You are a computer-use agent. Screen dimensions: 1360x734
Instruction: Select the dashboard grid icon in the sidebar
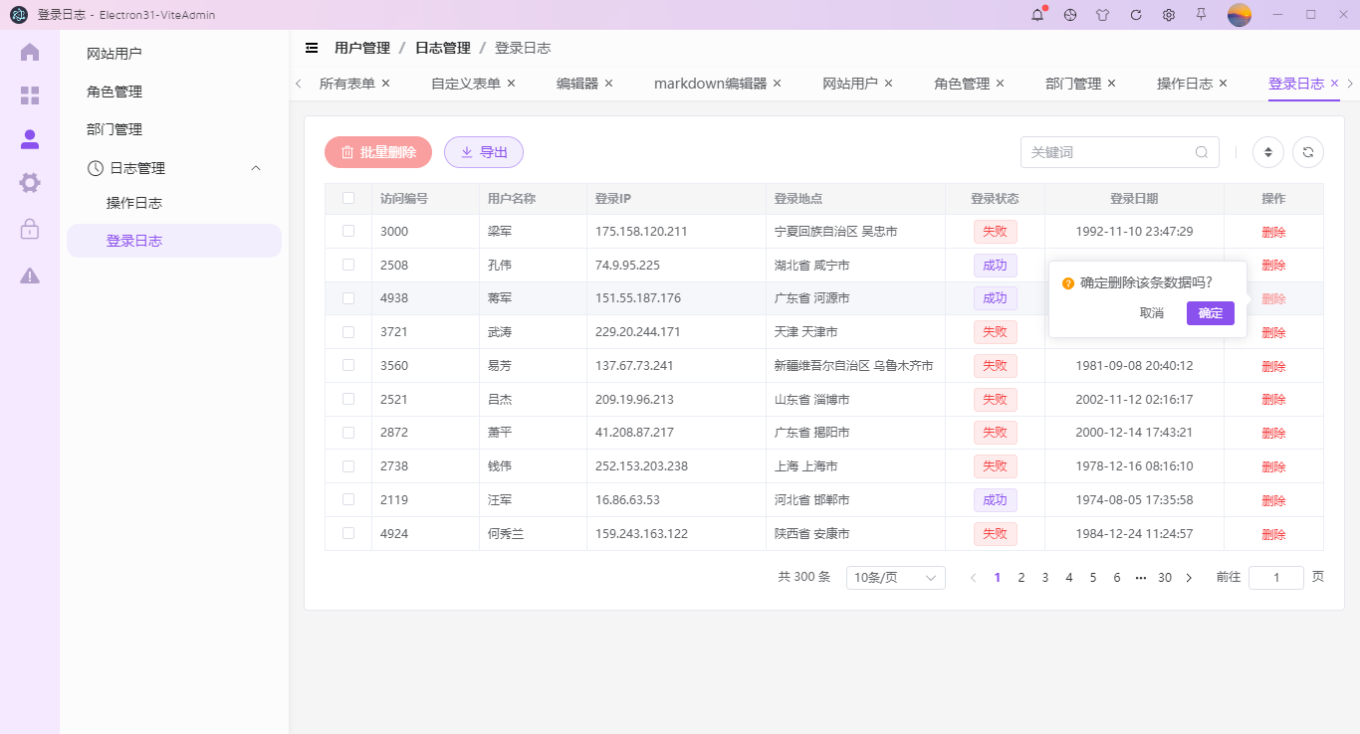click(29, 94)
